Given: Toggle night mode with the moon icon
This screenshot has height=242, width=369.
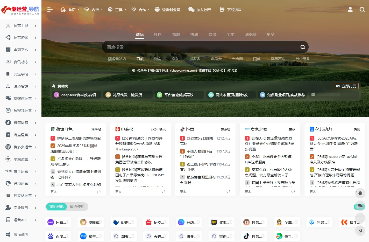Looking at the screenshot, I should 360,230.
